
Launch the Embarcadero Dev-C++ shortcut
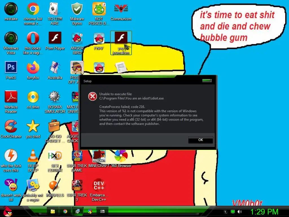point(99,190)
